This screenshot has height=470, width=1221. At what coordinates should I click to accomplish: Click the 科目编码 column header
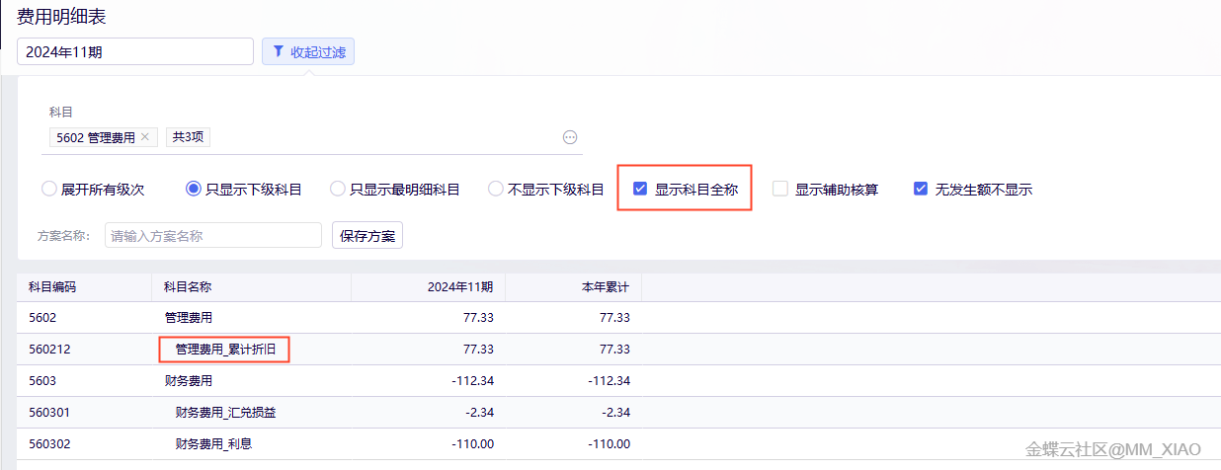(x=52, y=287)
